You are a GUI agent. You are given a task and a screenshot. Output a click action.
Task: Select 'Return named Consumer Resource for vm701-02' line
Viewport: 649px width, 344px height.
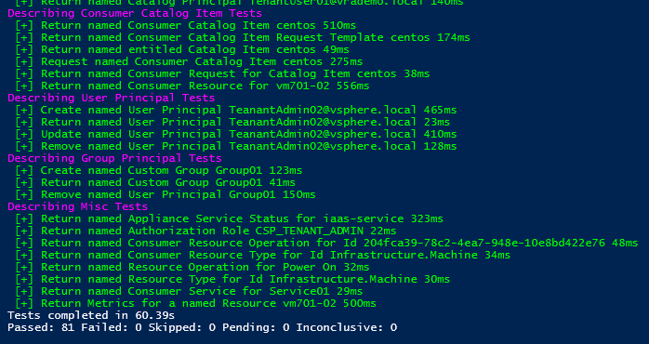[x=192, y=86]
